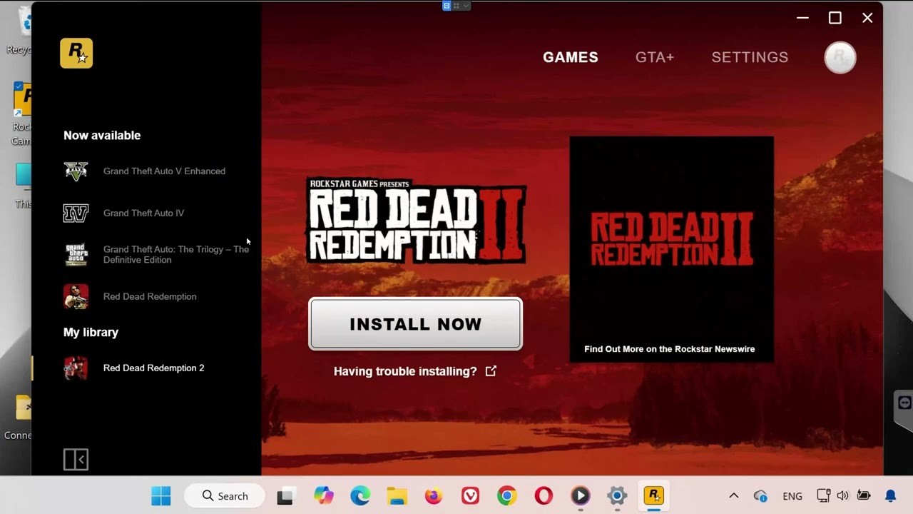The image size is (913, 514).
Task: Open the media player taskbar icon
Action: pos(581,495)
